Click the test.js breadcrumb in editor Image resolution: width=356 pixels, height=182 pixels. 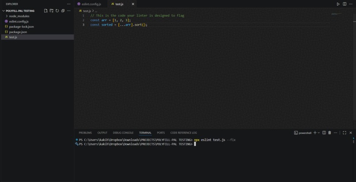click(87, 11)
